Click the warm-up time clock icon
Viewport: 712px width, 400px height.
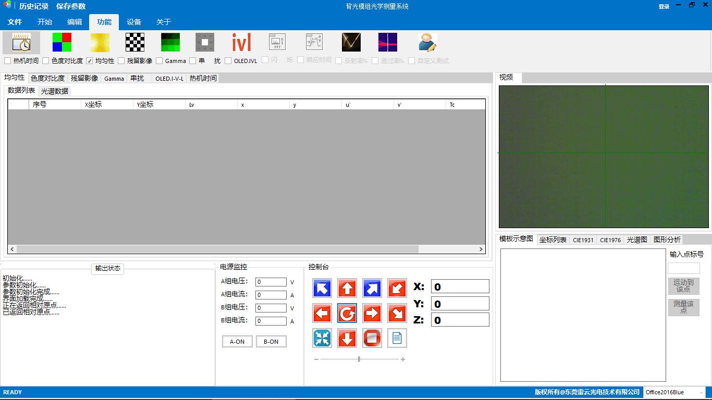[21, 43]
